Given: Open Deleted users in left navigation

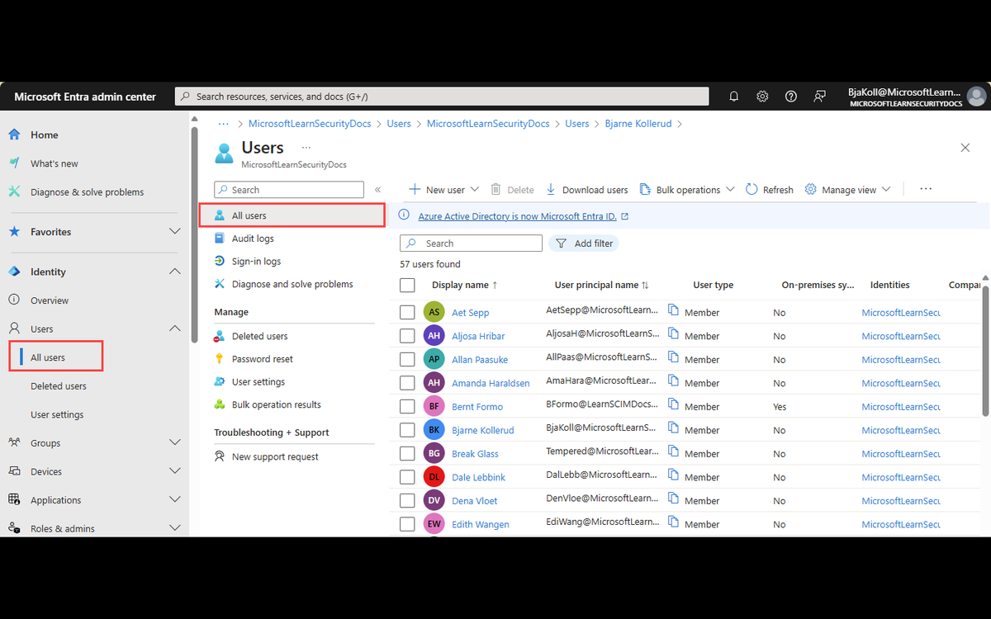Looking at the screenshot, I should [59, 386].
